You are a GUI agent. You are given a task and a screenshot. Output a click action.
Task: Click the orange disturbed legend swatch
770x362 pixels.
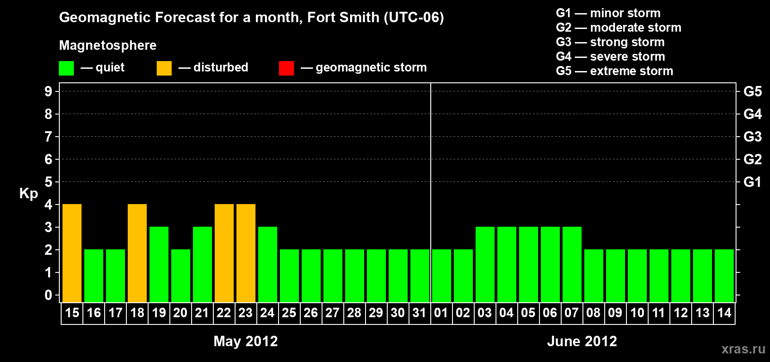click(164, 68)
